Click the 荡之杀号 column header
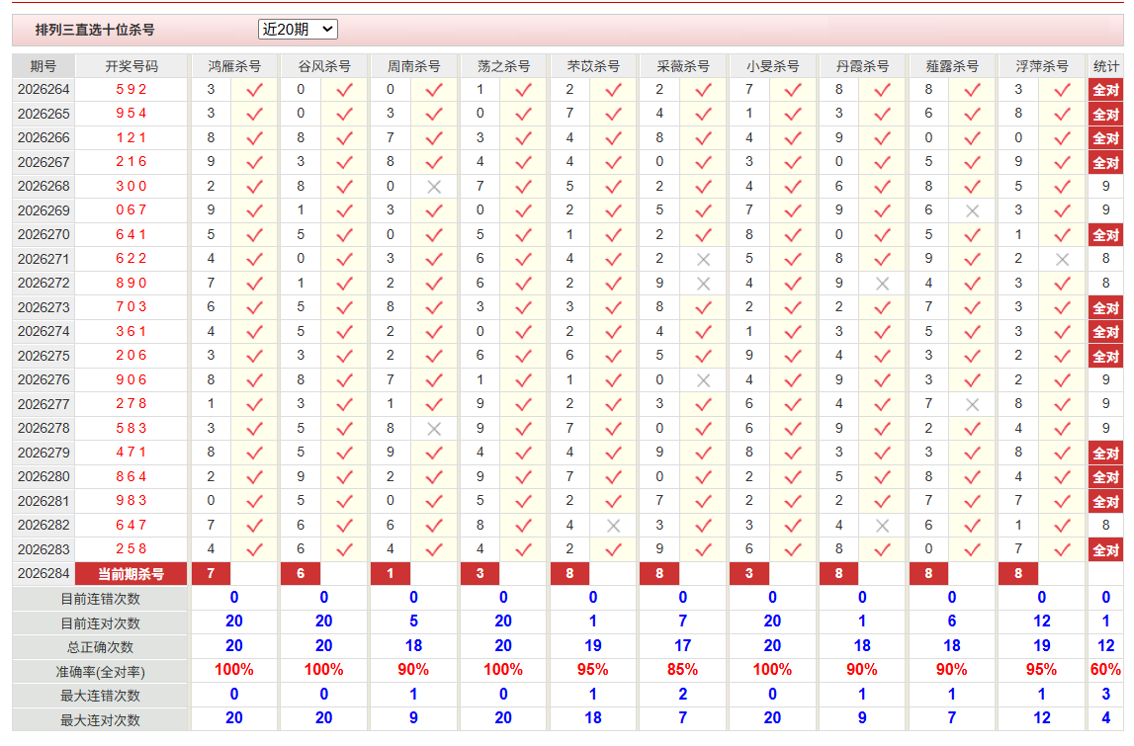Screen dimensions: 1134x746 pyautogui.click(x=503, y=66)
